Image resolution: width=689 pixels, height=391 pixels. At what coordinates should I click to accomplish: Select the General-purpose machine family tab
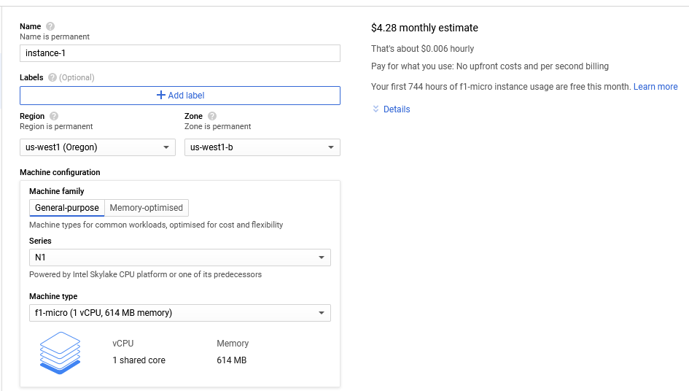click(x=67, y=208)
